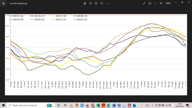This screenshot has height=108, width=192.
Task: Open the Mail app from the taskbar
Action: pyautogui.click(x=82, y=105)
